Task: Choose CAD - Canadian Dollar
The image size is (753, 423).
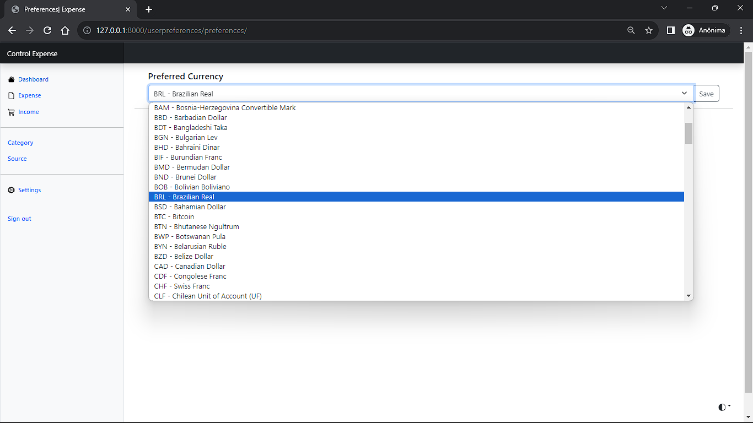Action: tap(416, 266)
